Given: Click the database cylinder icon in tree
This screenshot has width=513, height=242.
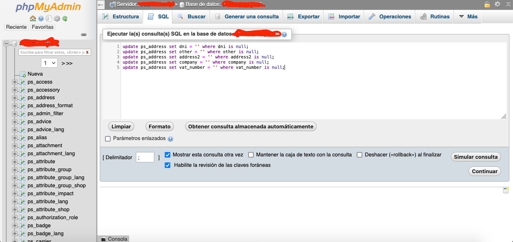Looking at the screenshot, I should 14,44.
